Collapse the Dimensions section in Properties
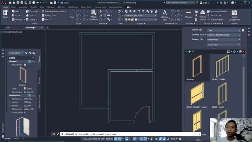The height and width of the screenshot is (142, 252). 33,95
